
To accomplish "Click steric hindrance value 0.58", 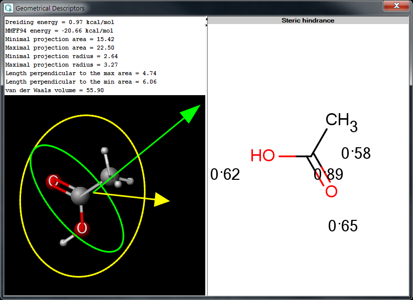I will [356, 154].
